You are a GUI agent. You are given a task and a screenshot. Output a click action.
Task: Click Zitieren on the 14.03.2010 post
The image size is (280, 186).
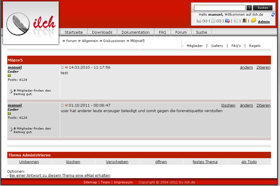(x=263, y=67)
